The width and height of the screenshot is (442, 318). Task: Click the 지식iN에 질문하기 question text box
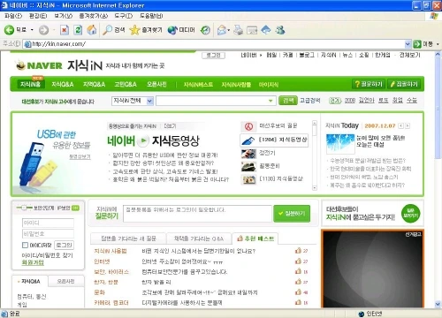click(197, 214)
